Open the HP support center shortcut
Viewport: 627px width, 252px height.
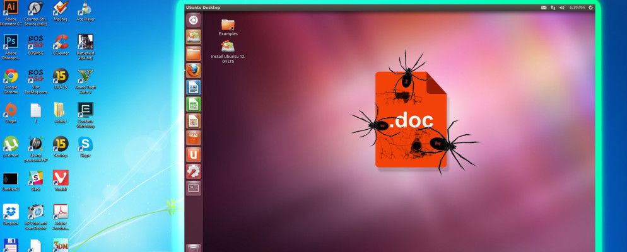(x=35, y=149)
